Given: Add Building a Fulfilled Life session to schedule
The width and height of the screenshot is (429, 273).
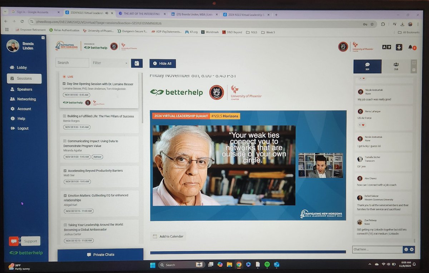Looking at the screenshot, I should 64,116.
